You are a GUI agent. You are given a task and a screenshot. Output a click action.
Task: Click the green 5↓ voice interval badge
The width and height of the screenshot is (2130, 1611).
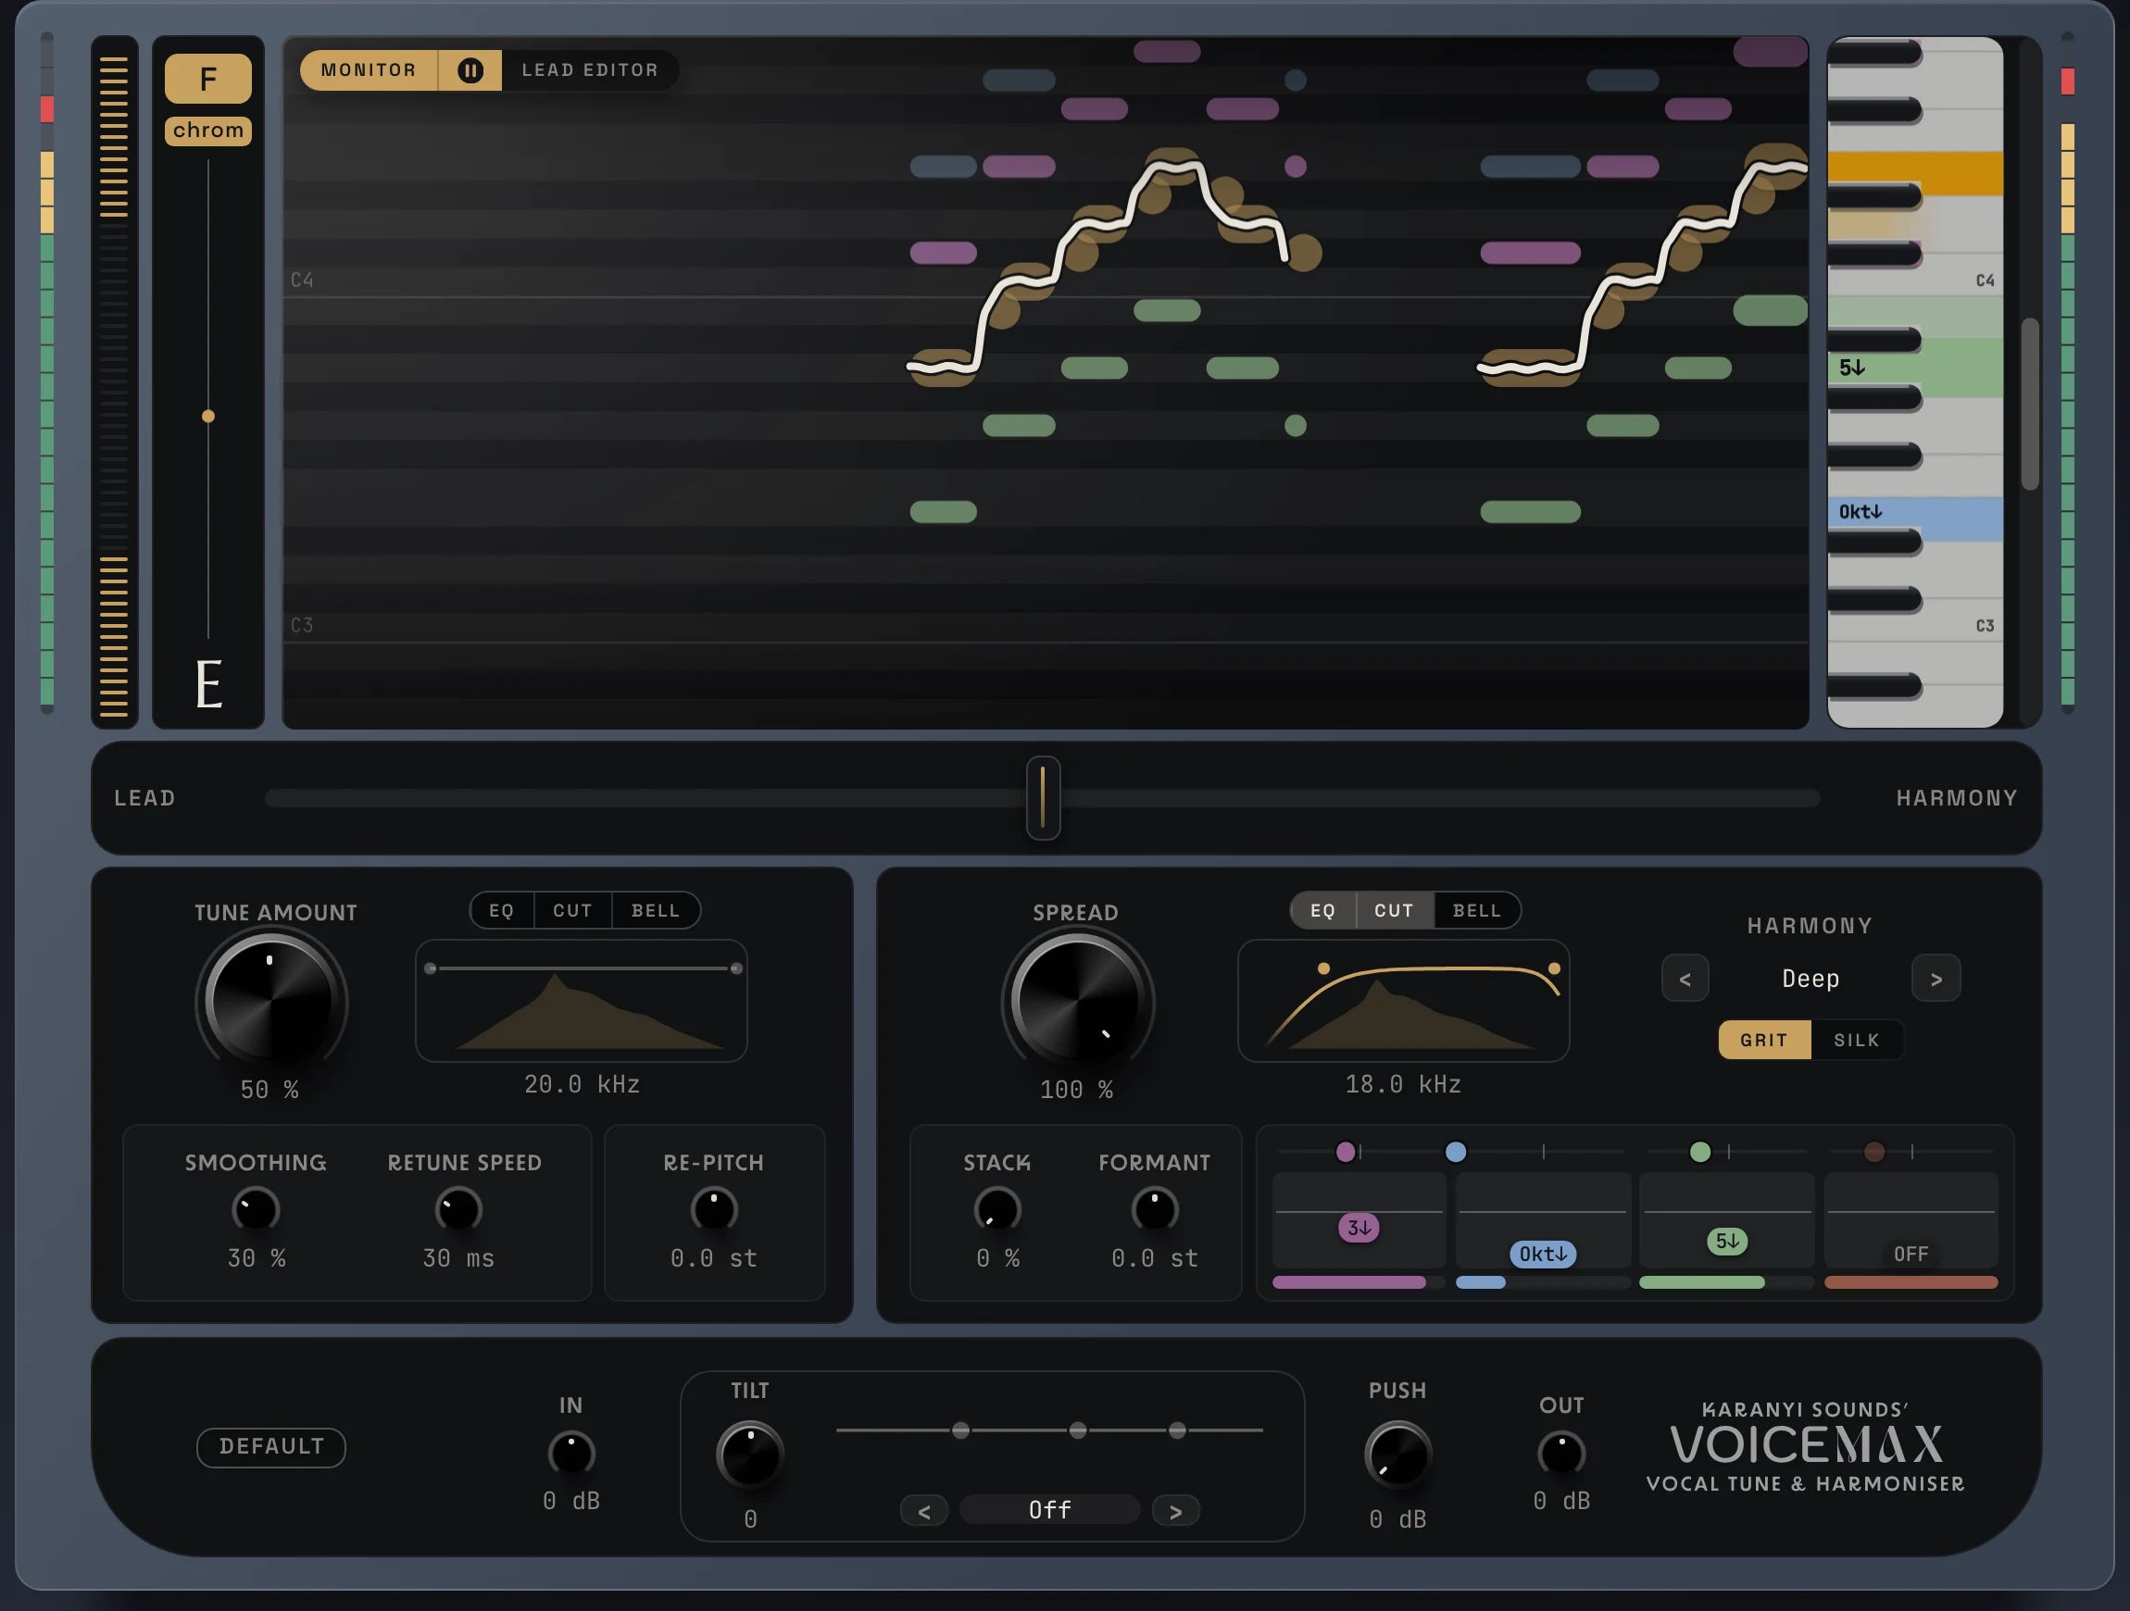click(1727, 1242)
